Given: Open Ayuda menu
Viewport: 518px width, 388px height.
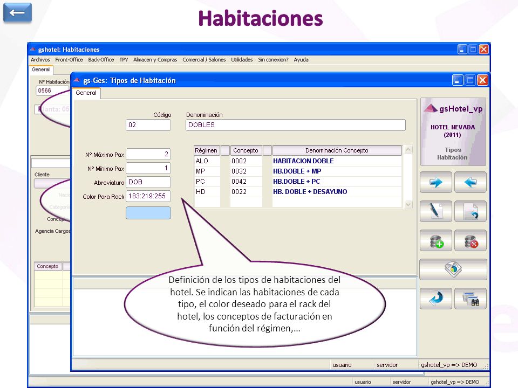Looking at the screenshot, I should point(301,60).
